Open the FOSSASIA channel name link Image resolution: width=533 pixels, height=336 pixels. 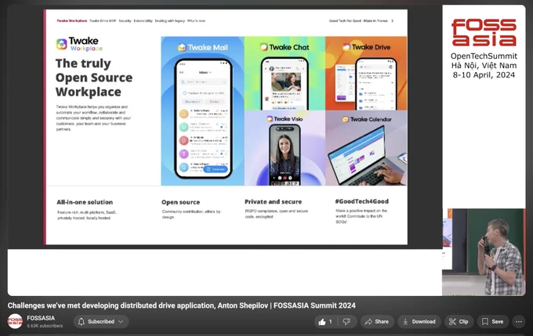41,318
